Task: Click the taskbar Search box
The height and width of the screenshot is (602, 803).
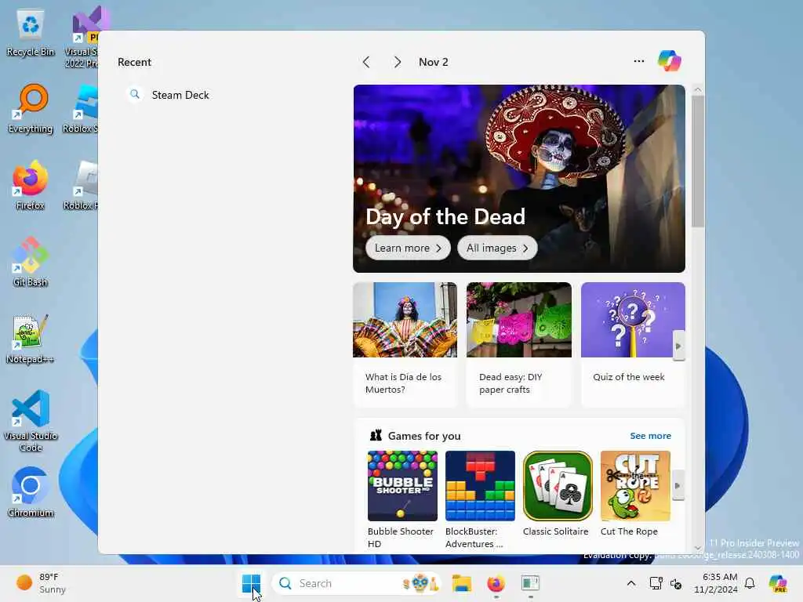Action: pyautogui.click(x=356, y=583)
